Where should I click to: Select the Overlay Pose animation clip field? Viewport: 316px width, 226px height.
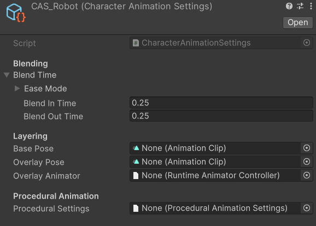[215, 162]
